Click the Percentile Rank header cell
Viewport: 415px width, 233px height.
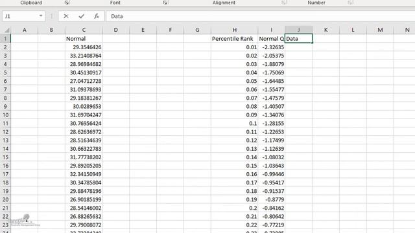click(235, 39)
